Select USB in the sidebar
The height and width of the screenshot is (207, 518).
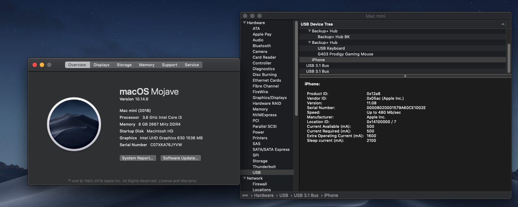(267, 172)
